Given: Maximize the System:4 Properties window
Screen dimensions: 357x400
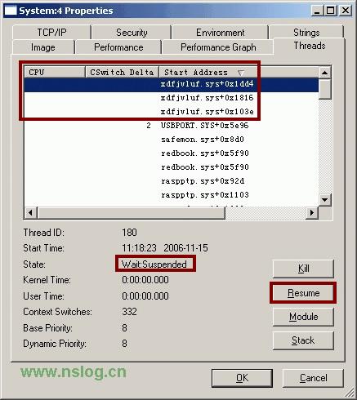Looking at the screenshot, I should [x=330, y=11].
